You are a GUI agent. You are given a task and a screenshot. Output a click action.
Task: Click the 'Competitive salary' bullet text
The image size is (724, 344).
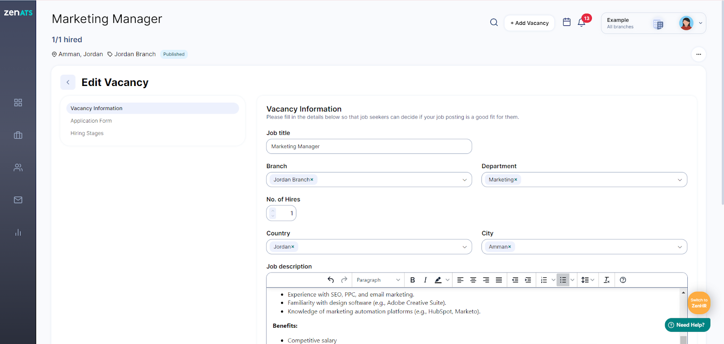tap(312, 340)
